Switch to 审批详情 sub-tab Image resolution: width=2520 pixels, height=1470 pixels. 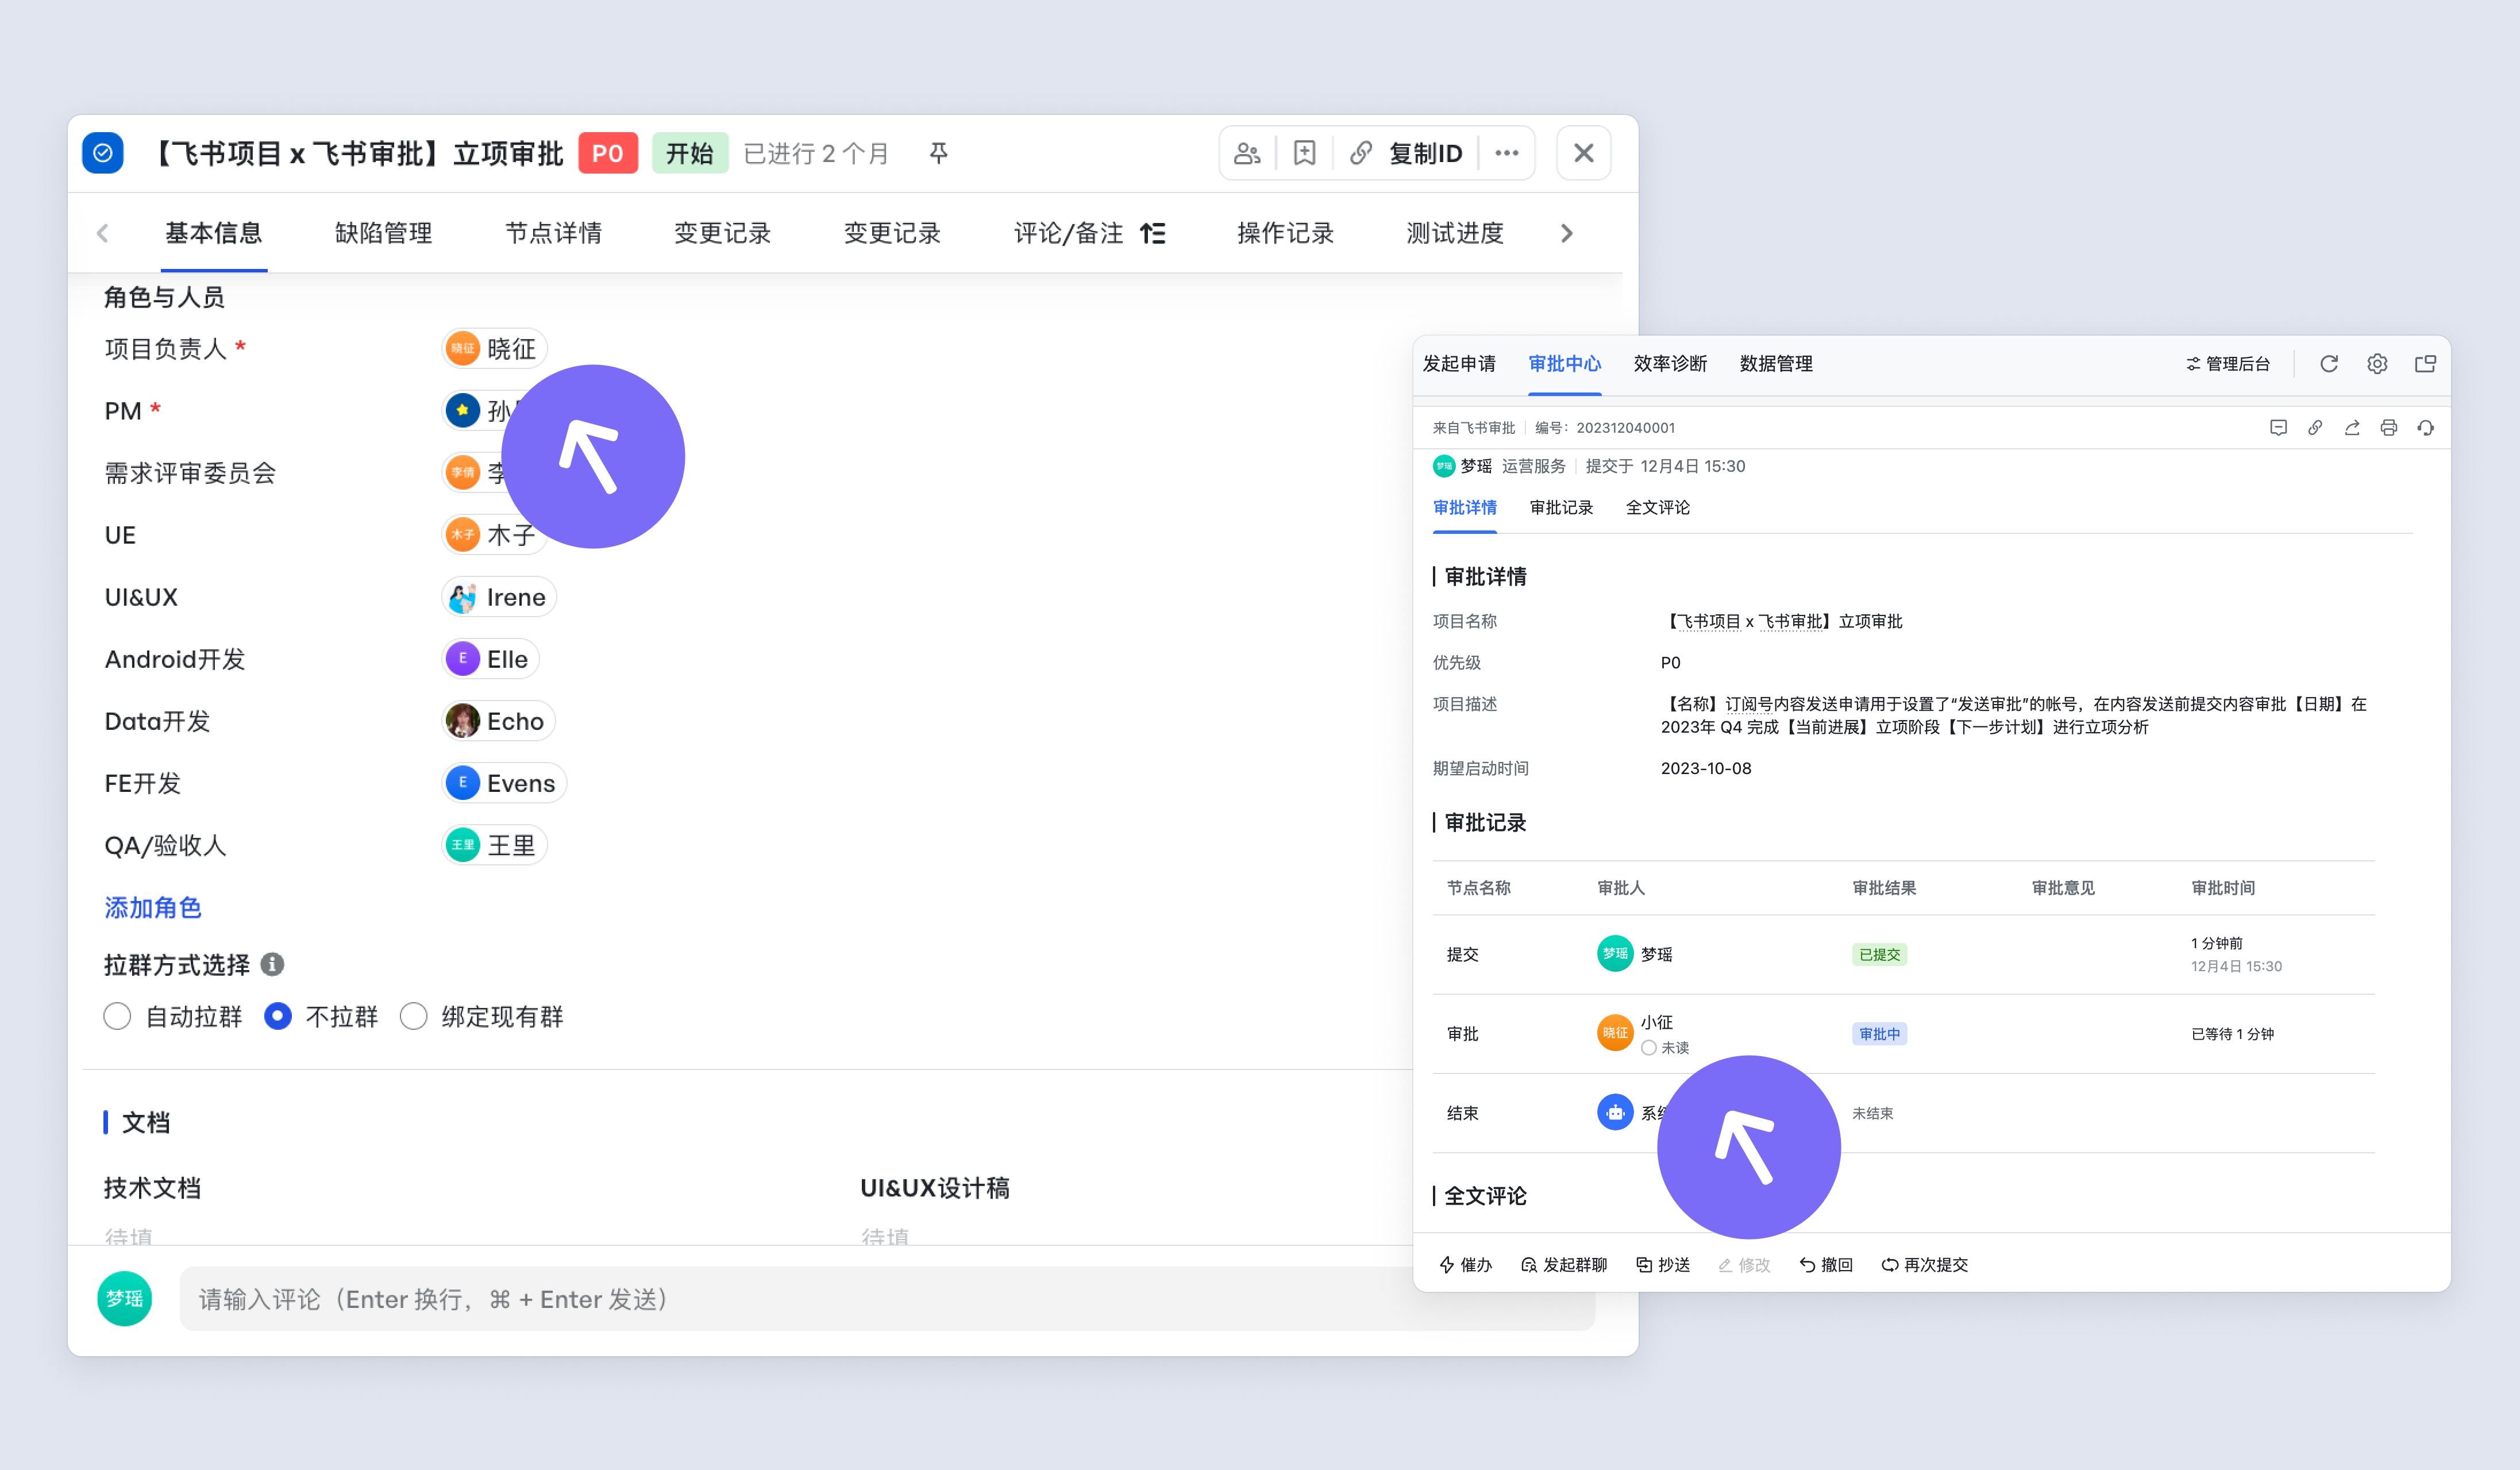tap(1464, 507)
